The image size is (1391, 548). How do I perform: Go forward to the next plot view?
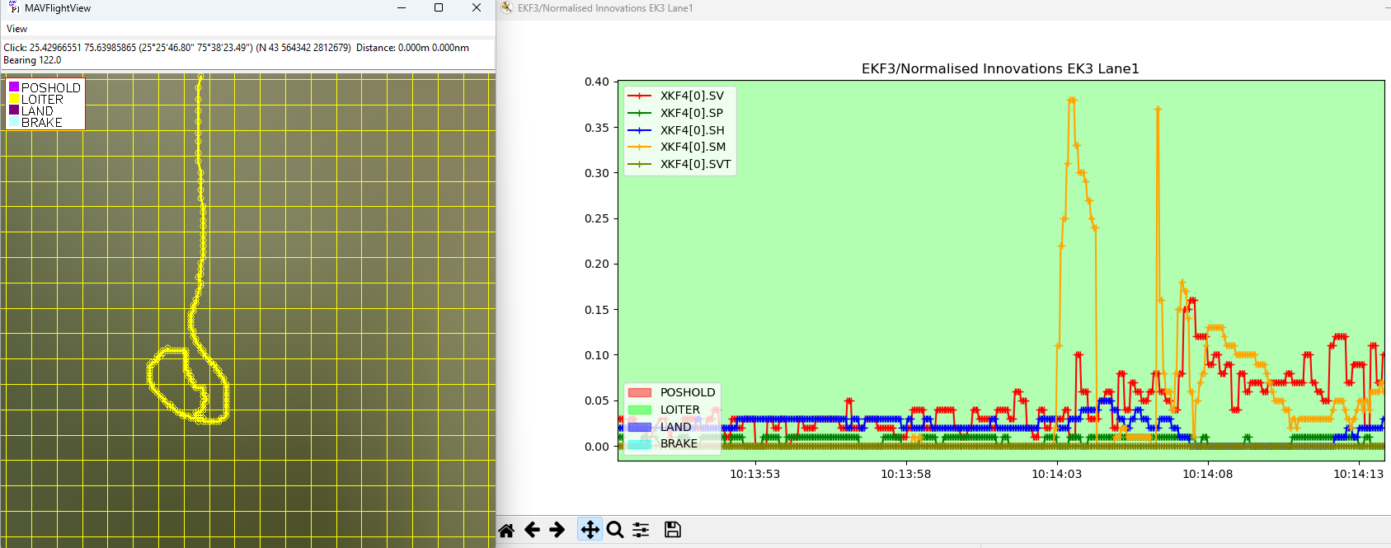pyautogui.click(x=557, y=530)
